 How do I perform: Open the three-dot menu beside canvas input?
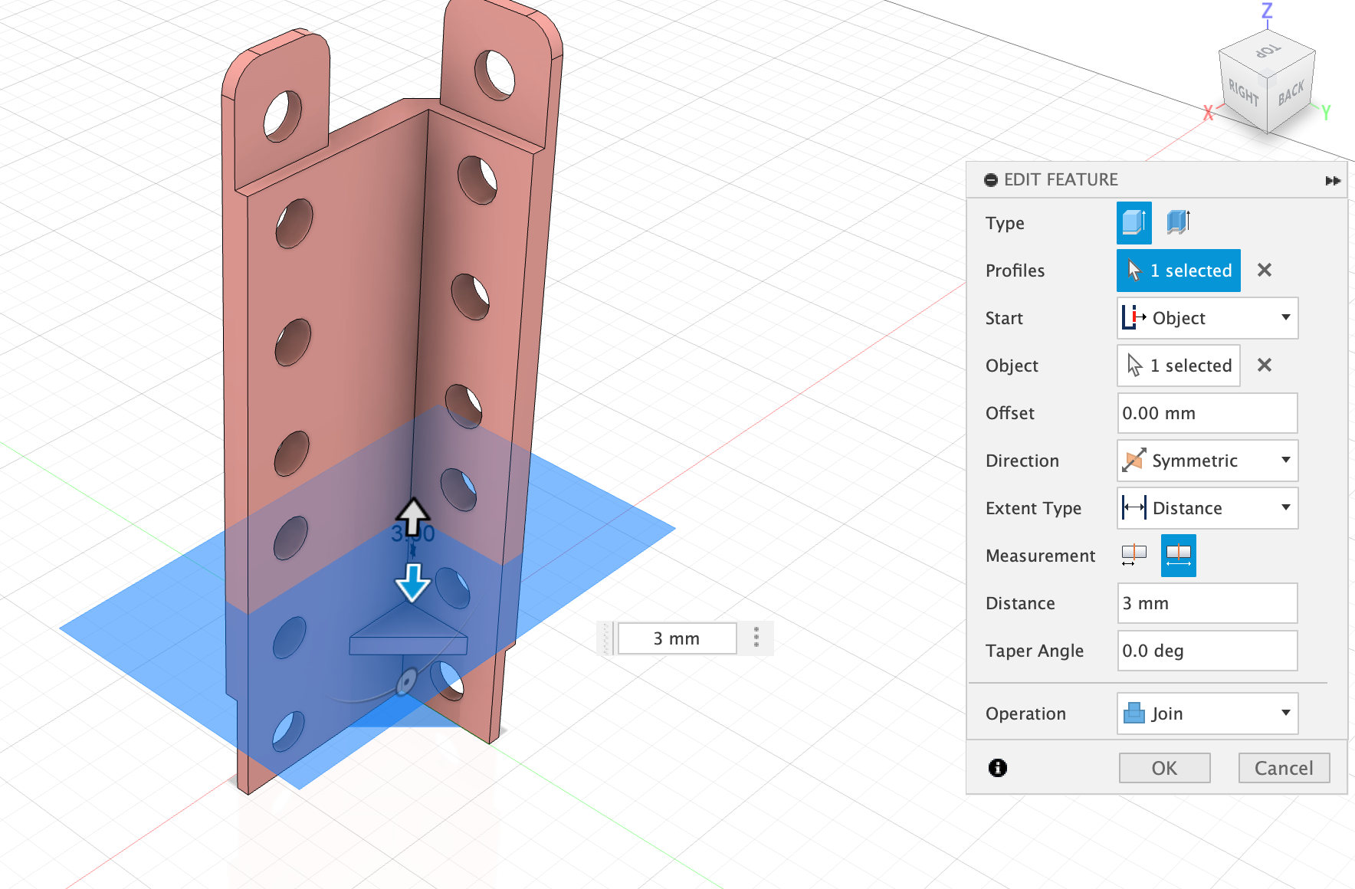click(x=756, y=638)
